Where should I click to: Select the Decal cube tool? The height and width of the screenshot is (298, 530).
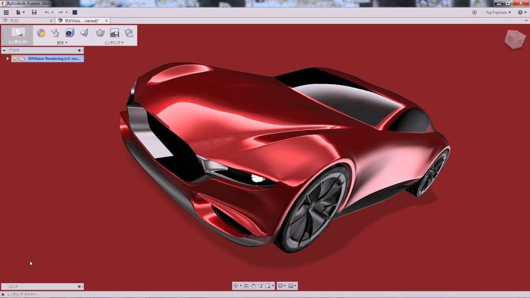click(70, 33)
